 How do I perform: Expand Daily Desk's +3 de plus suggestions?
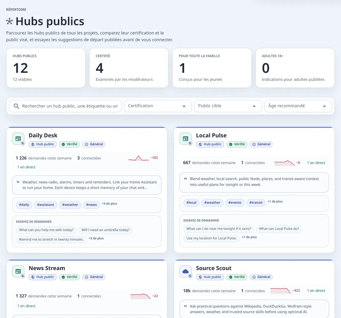tap(96, 238)
